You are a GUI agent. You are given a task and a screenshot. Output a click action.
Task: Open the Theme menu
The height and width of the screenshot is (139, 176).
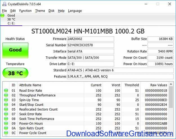click(40, 11)
